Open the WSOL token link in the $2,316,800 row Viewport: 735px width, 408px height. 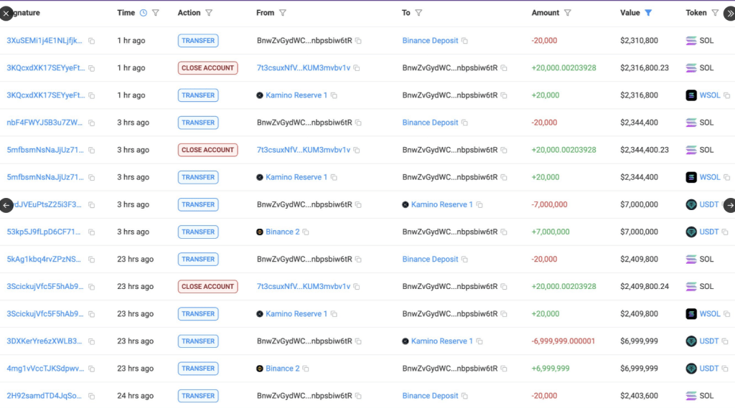(x=709, y=95)
